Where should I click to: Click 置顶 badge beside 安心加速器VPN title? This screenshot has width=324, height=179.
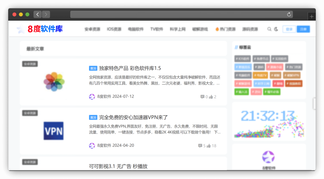point(93,118)
